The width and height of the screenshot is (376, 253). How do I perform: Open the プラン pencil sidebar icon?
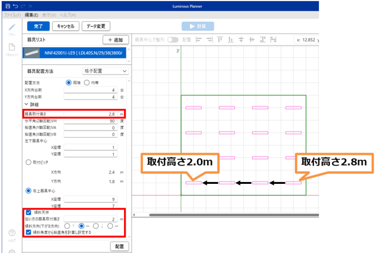click(12, 28)
